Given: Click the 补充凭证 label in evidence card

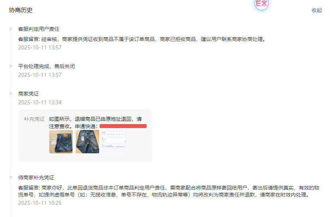Looking at the screenshot, I should 34,119.
